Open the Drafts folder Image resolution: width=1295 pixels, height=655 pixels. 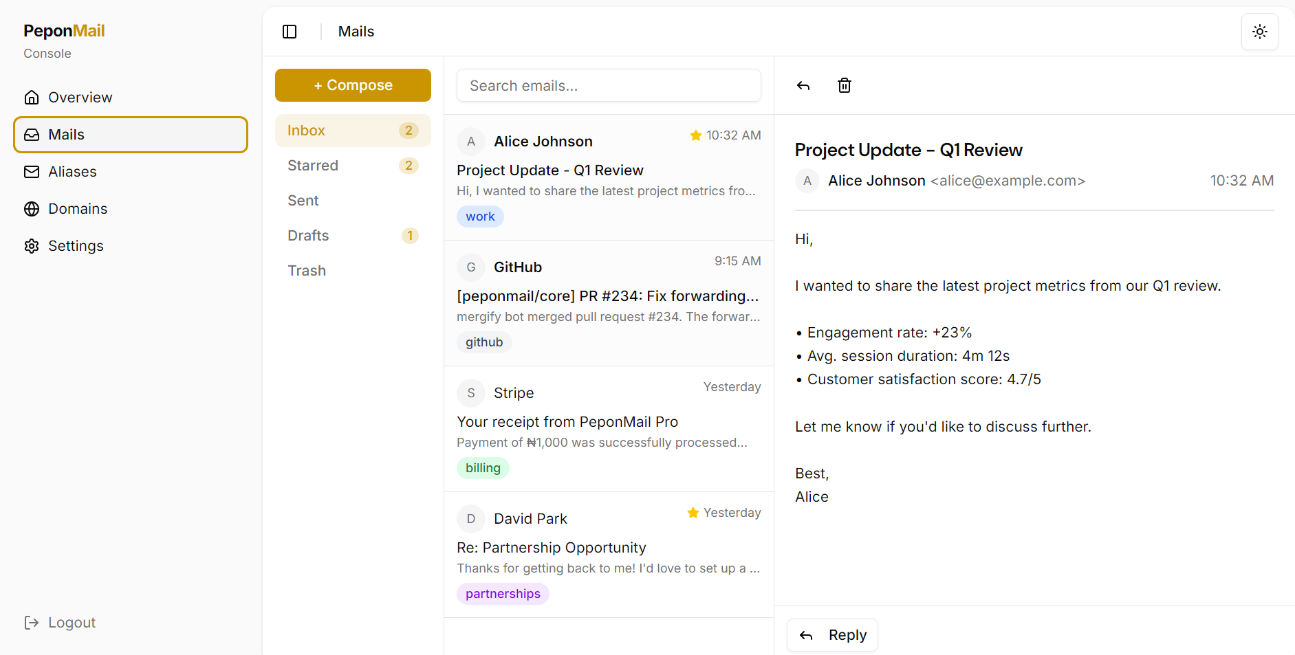pos(308,235)
